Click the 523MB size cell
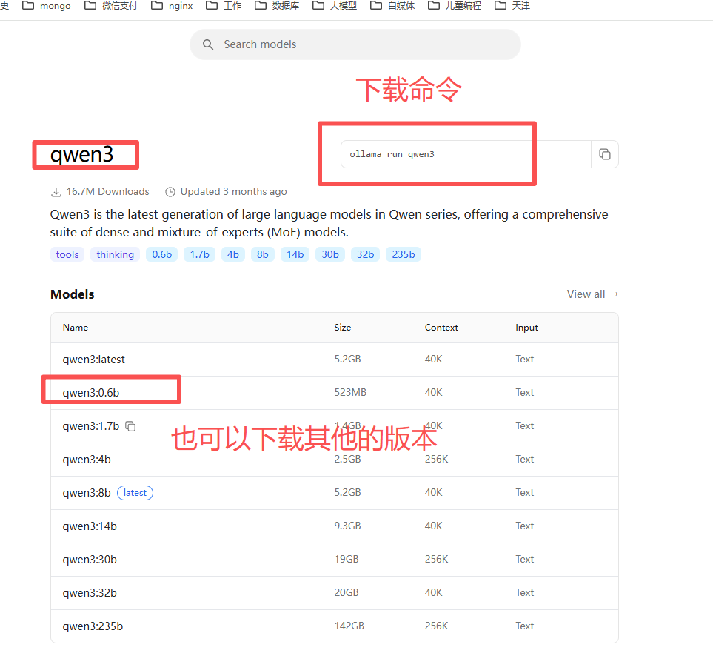 click(x=350, y=392)
